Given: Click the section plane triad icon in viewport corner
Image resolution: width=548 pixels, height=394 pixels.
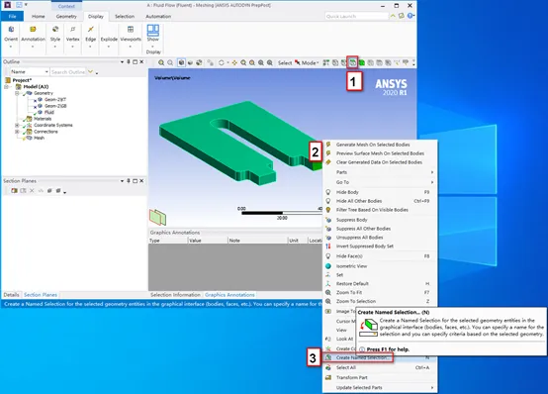Looking at the screenshot, I should (157, 217).
